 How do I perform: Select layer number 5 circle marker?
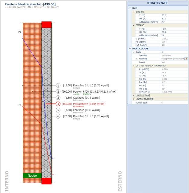click(58, 110)
